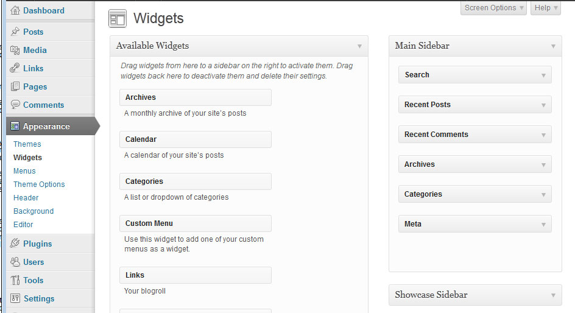
Task: Click the Tools icon in sidebar
Action: pos(15,280)
